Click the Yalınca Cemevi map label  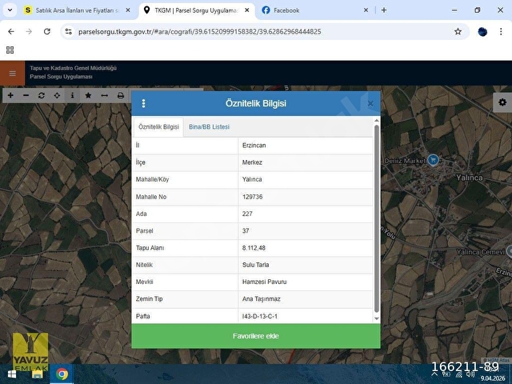(x=480, y=252)
